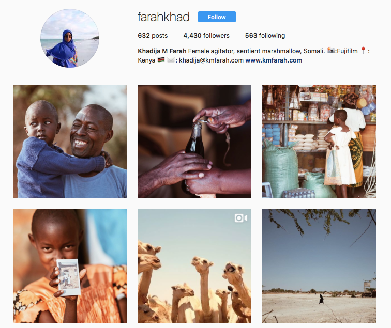Image resolution: width=391 pixels, height=328 pixels.
Task: Click the video camera icon on camels post
Action: [x=241, y=218]
